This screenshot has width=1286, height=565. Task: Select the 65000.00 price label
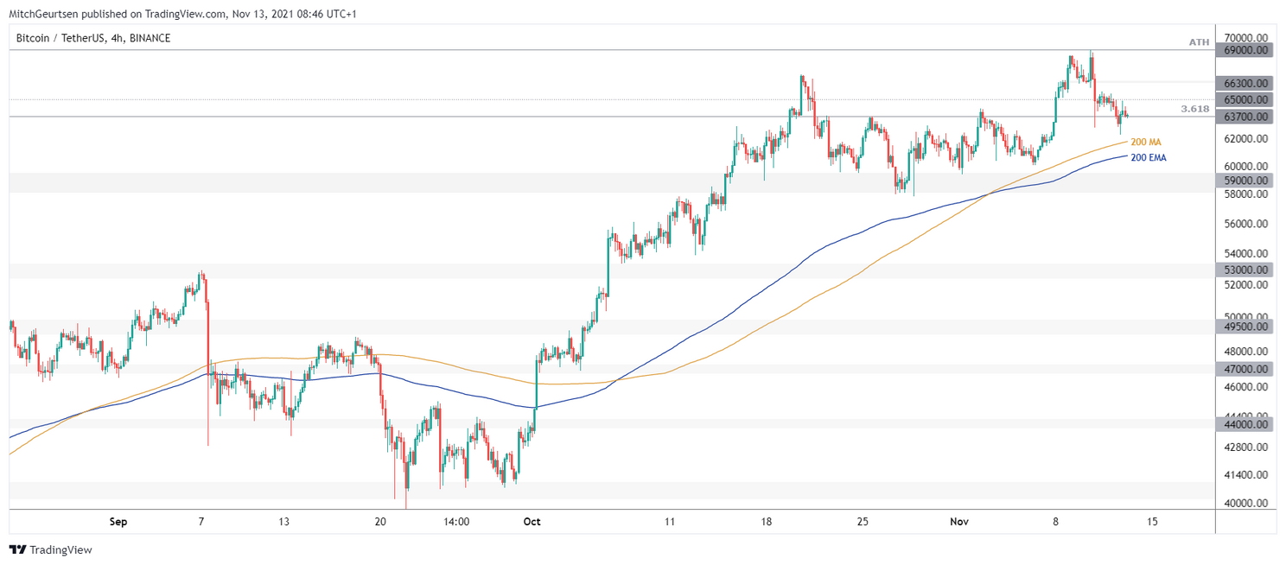click(x=1245, y=100)
